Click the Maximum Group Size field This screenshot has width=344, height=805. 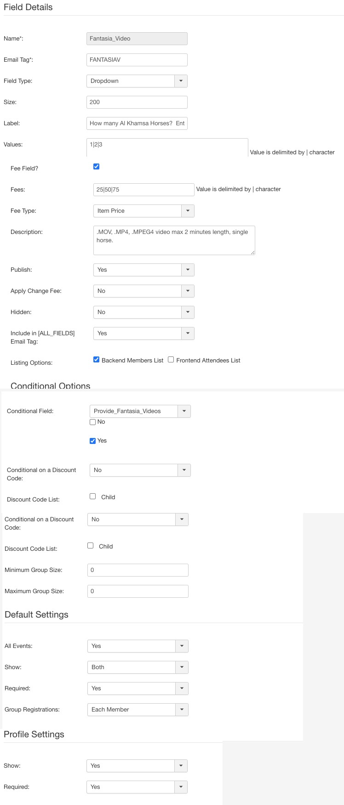(138, 591)
